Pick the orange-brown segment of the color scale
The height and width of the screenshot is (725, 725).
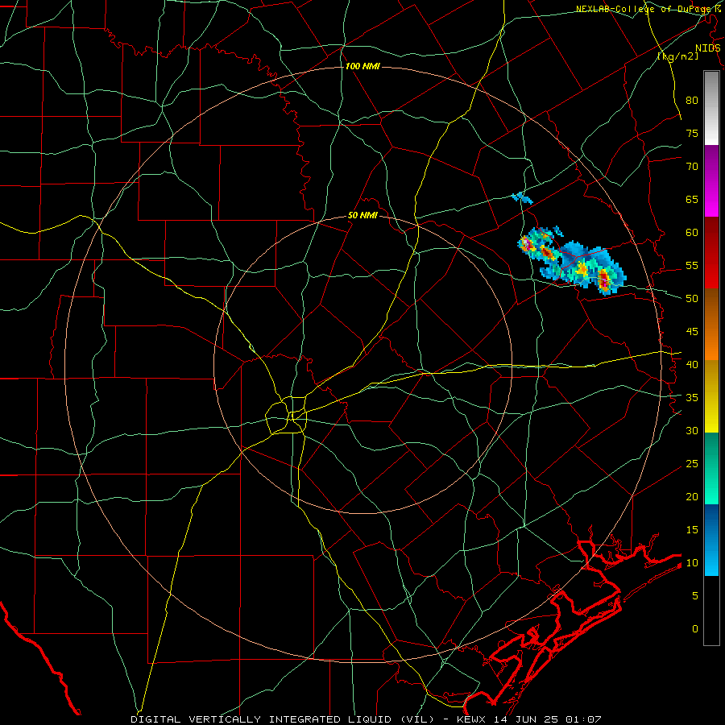[x=711, y=325]
